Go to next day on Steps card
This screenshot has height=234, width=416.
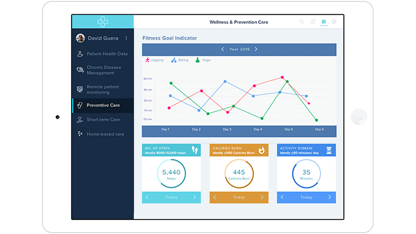tap(194, 197)
